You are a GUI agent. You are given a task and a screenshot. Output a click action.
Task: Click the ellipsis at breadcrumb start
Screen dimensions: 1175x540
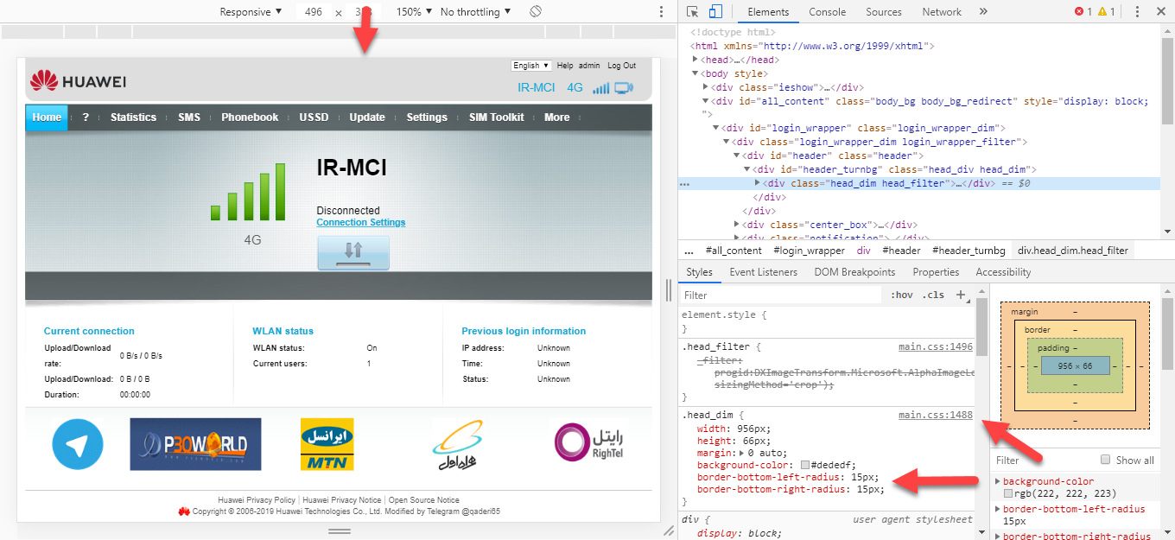(690, 251)
